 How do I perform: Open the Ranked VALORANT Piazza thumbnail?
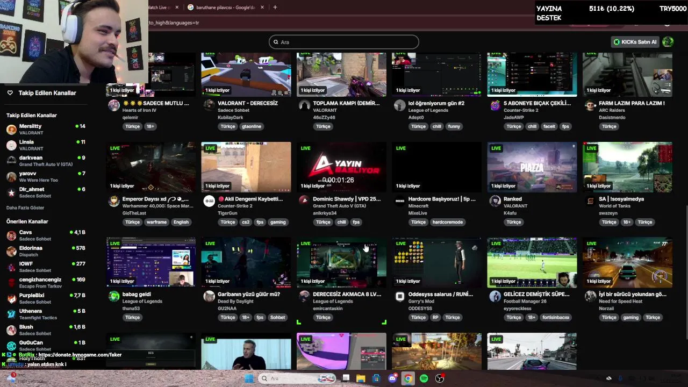pos(532,167)
